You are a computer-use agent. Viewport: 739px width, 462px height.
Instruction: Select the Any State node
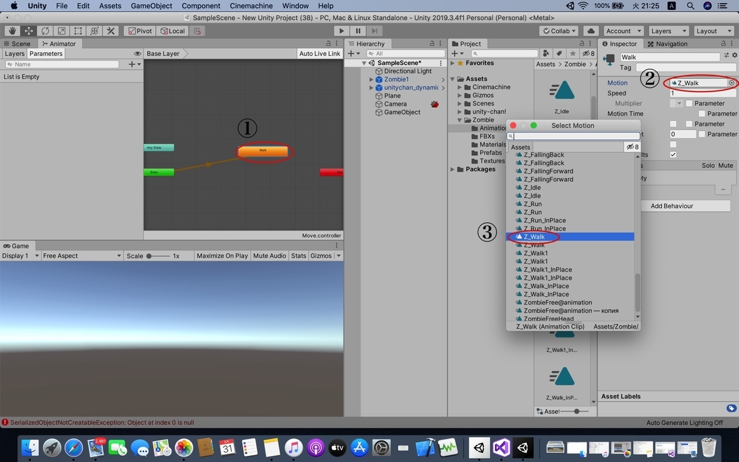click(158, 148)
